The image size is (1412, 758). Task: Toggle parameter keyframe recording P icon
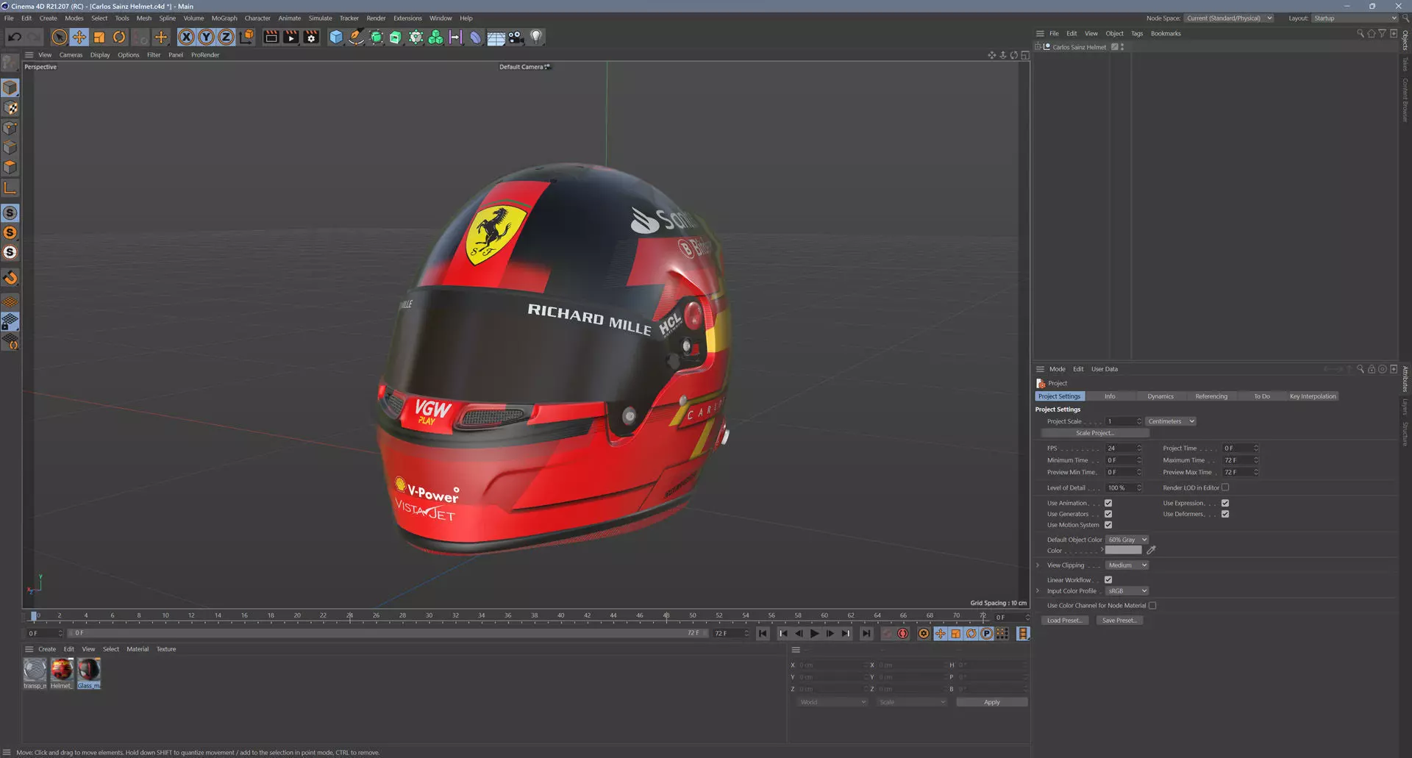point(987,634)
